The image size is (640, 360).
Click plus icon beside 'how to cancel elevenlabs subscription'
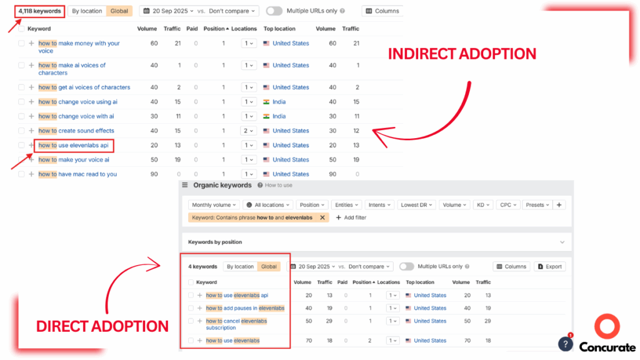click(x=199, y=321)
